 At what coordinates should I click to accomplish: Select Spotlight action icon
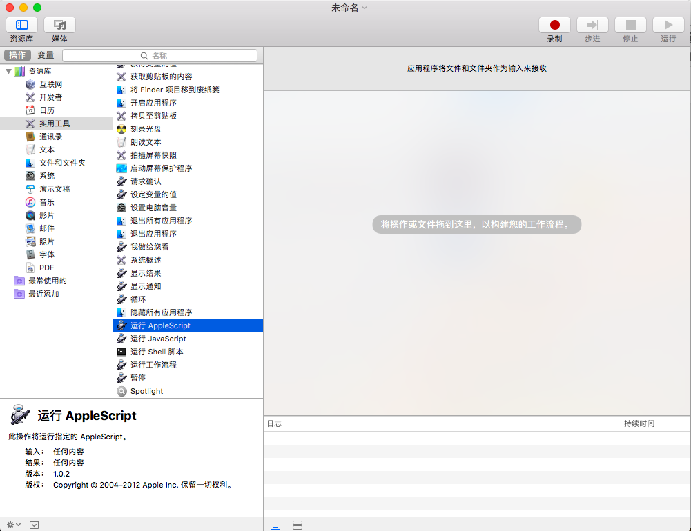tap(121, 391)
